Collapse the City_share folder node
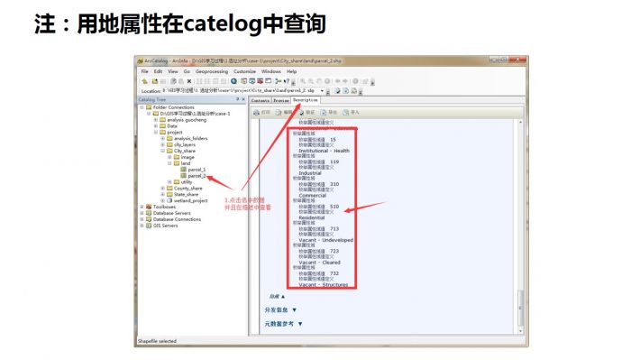640x360 pixels. tap(163, 151)
